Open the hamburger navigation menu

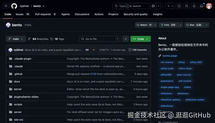(6, 6)
